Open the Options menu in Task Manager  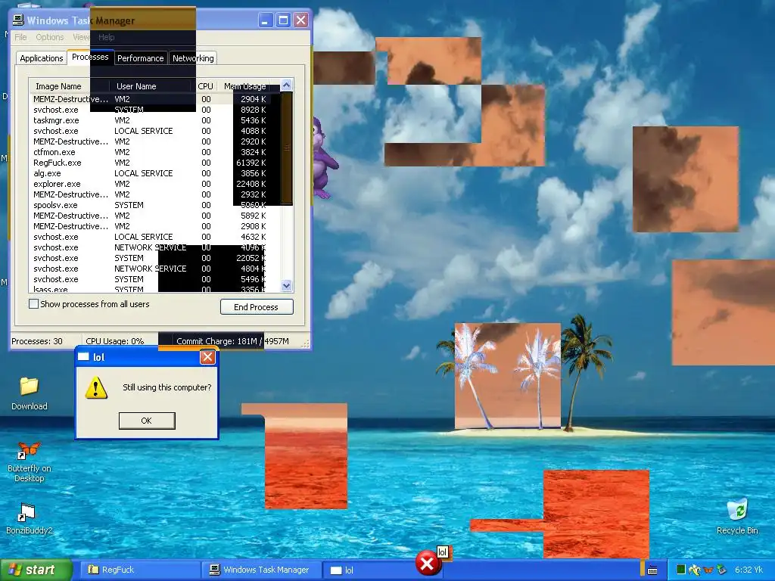coord(49,37)
